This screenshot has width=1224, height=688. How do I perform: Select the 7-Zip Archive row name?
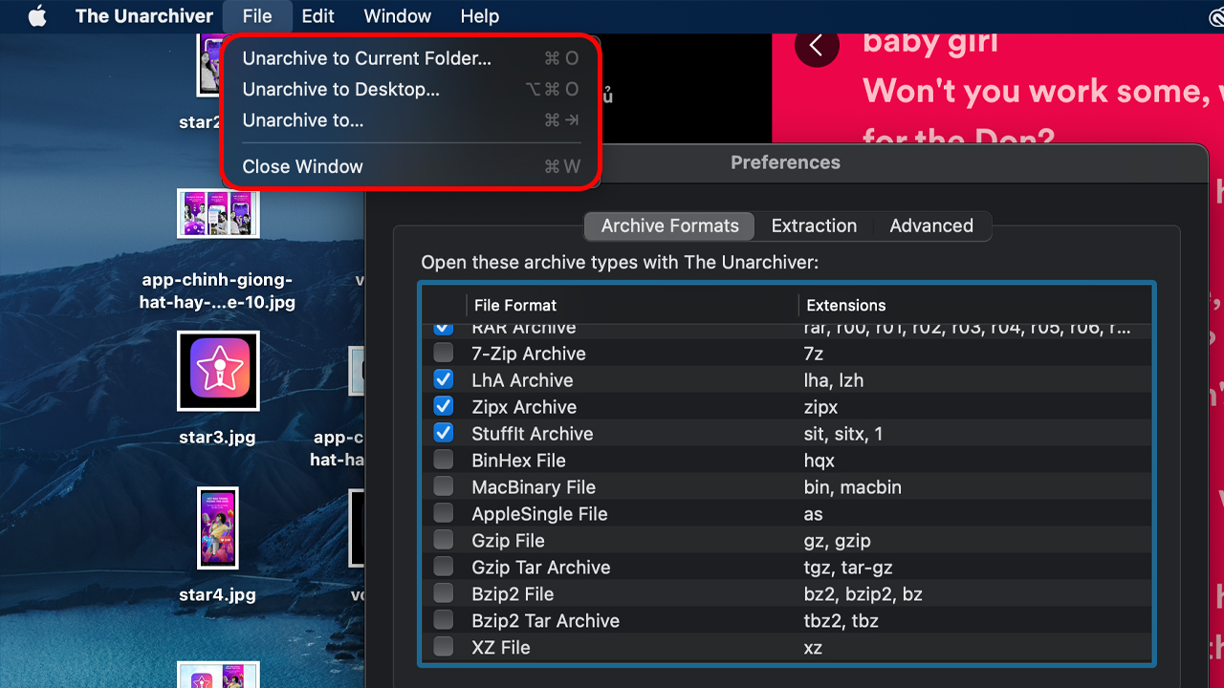(528, 354)
